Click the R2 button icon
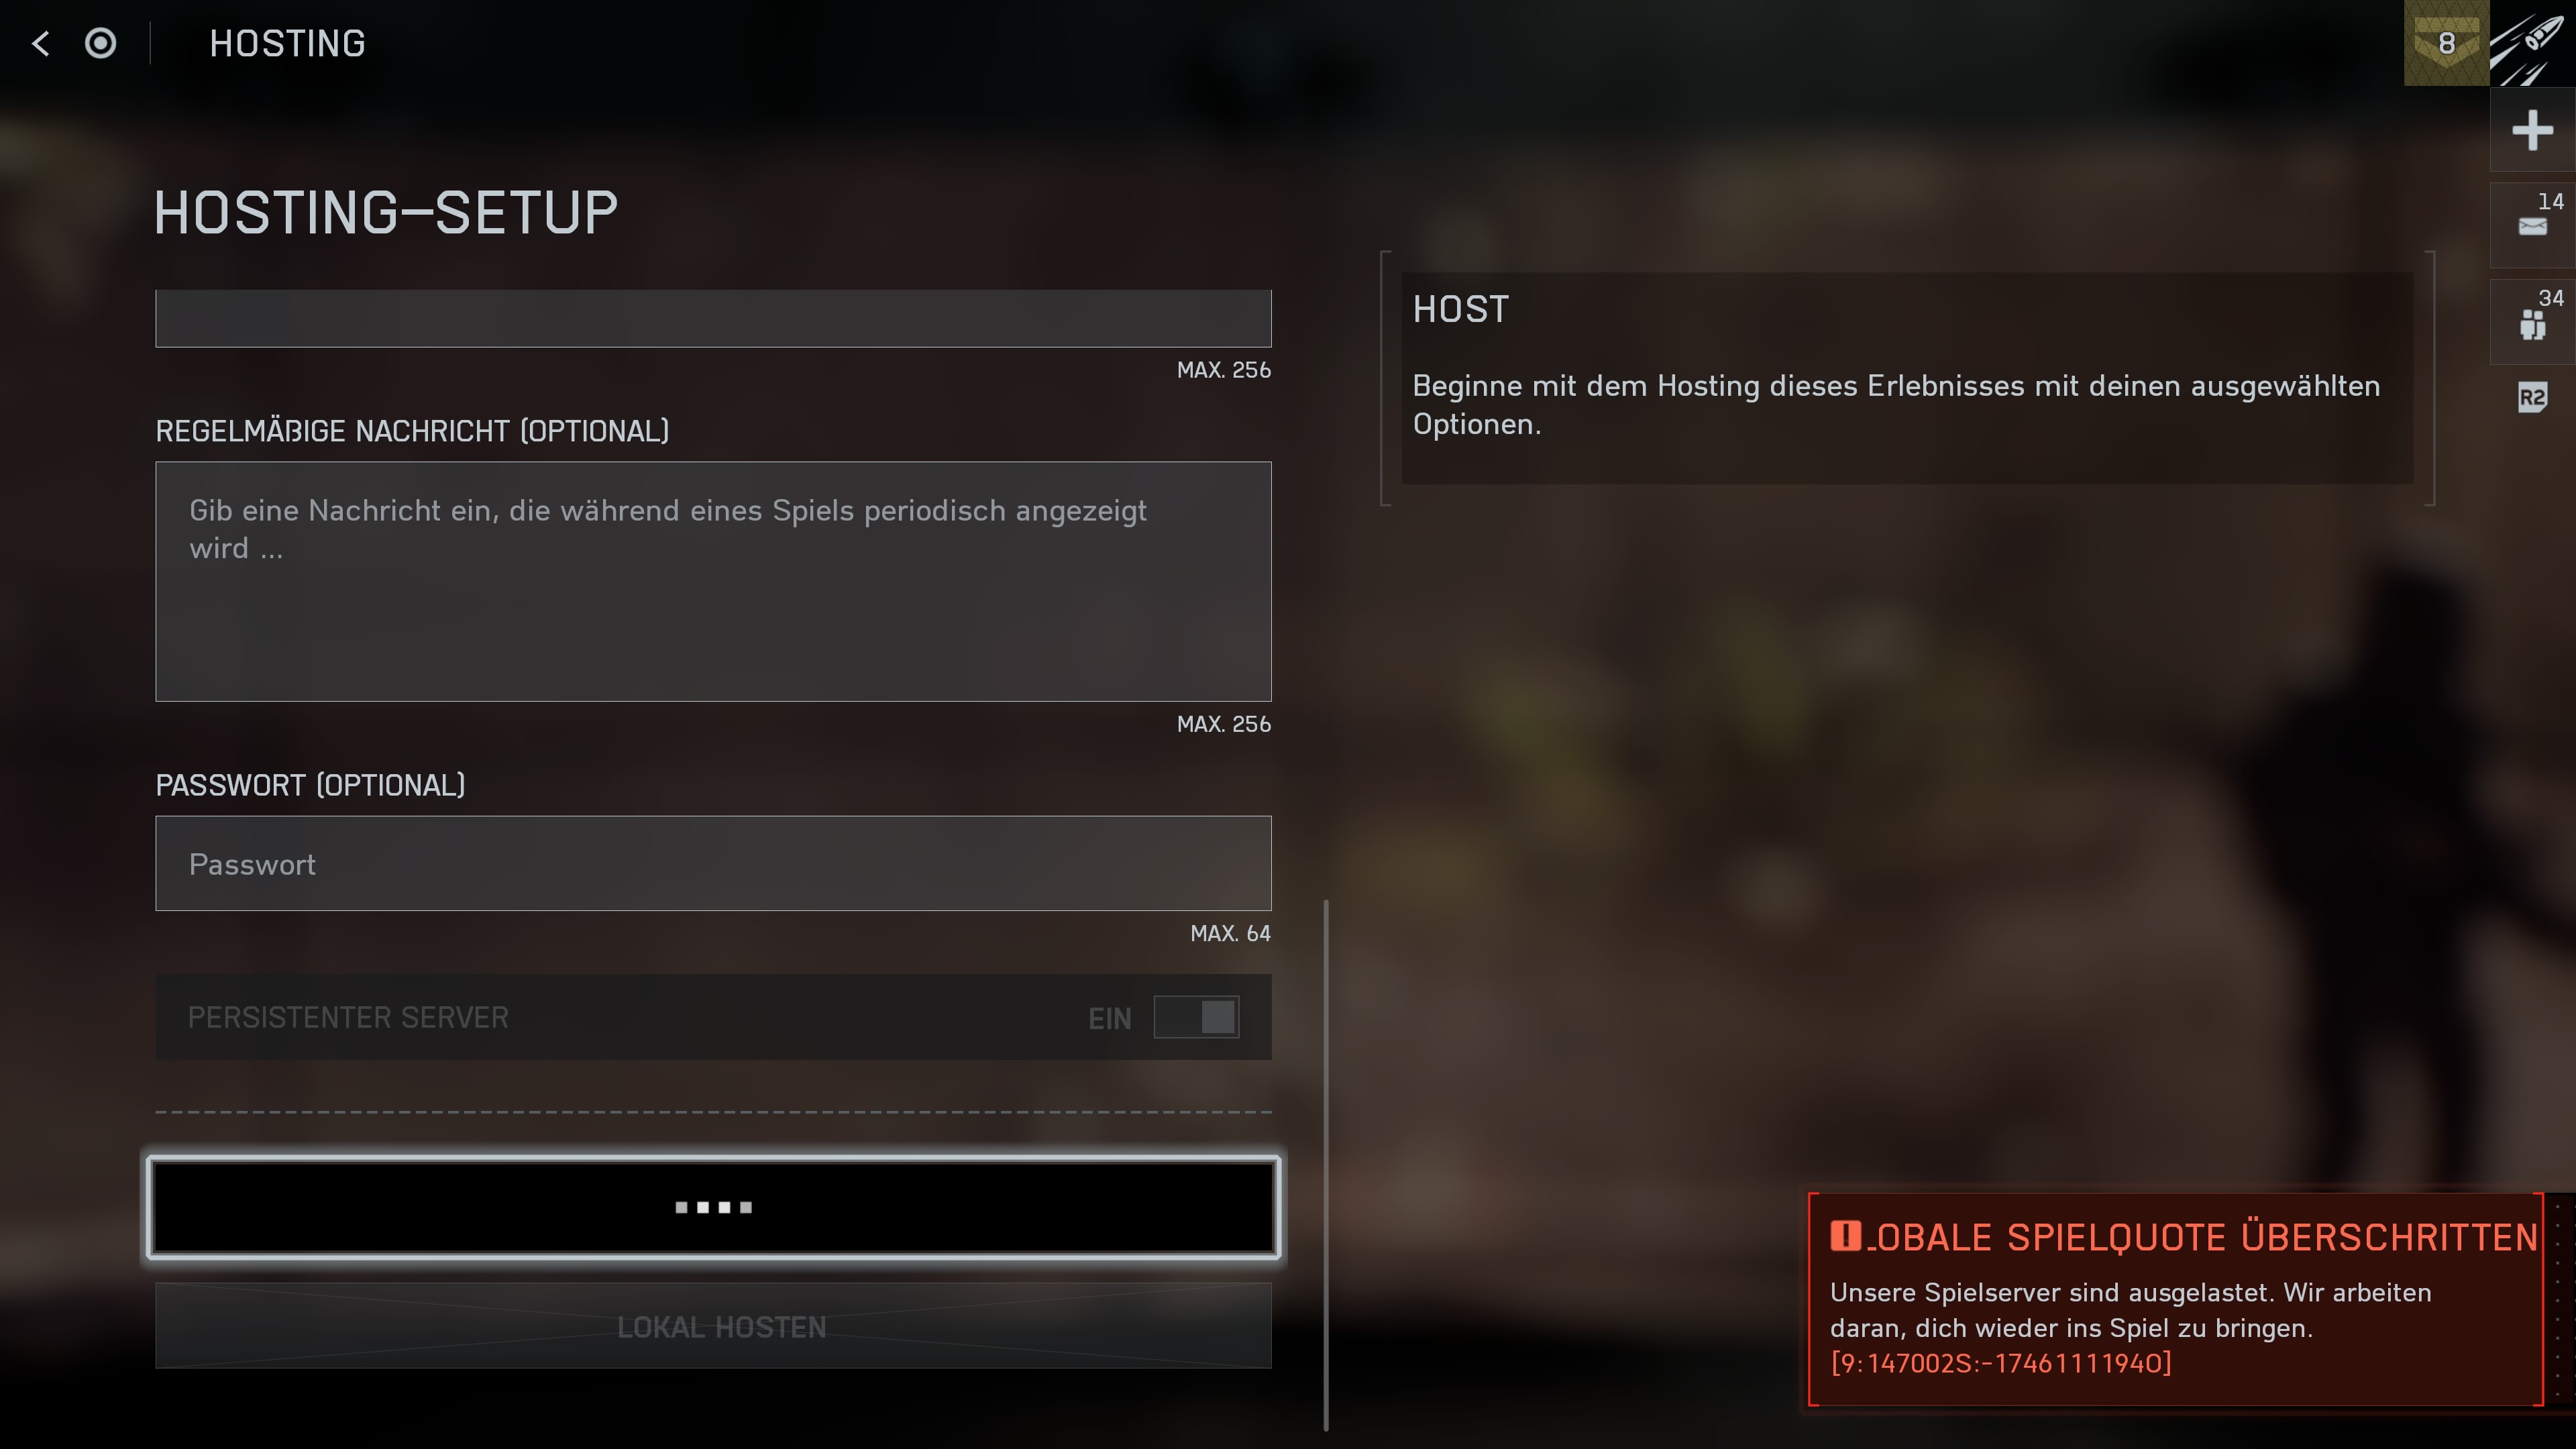 [2532, 398]
